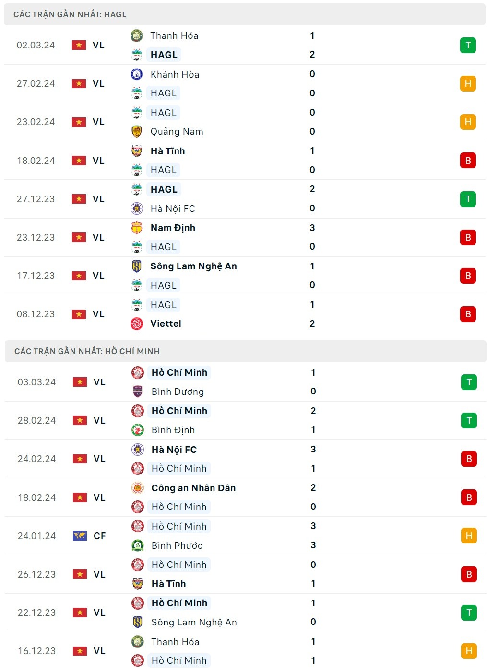This screenshot has height=670, width=487.
Task: Click the Bình Định team crest
Action: click(x=138, y=430)
